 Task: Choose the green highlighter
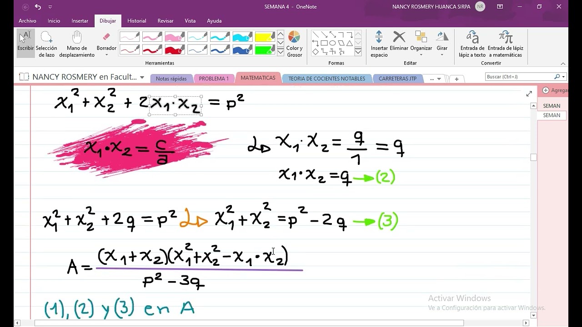[265, 50]
